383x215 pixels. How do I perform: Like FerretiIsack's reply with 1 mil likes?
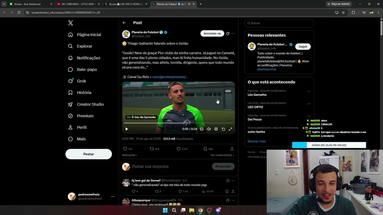183,191
